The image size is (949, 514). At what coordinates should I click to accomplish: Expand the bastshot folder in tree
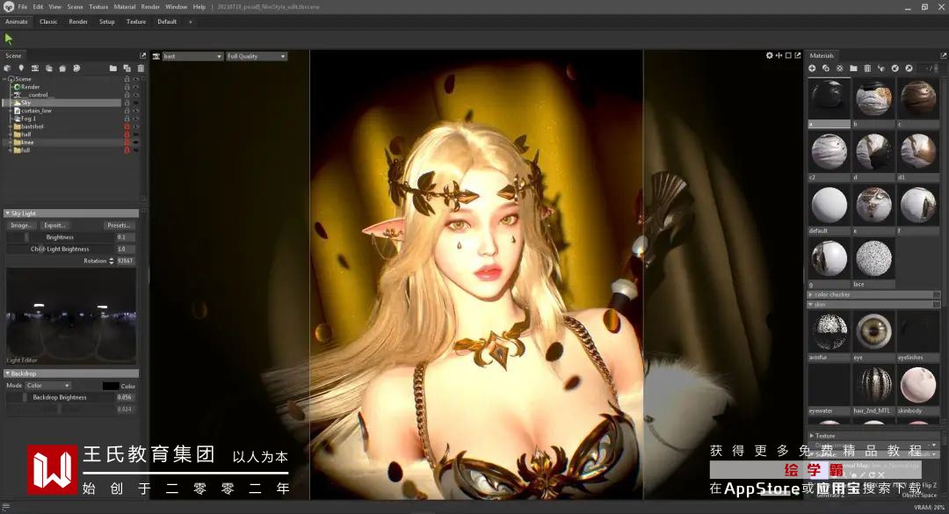pyautogui.click(x=11, y=127)
